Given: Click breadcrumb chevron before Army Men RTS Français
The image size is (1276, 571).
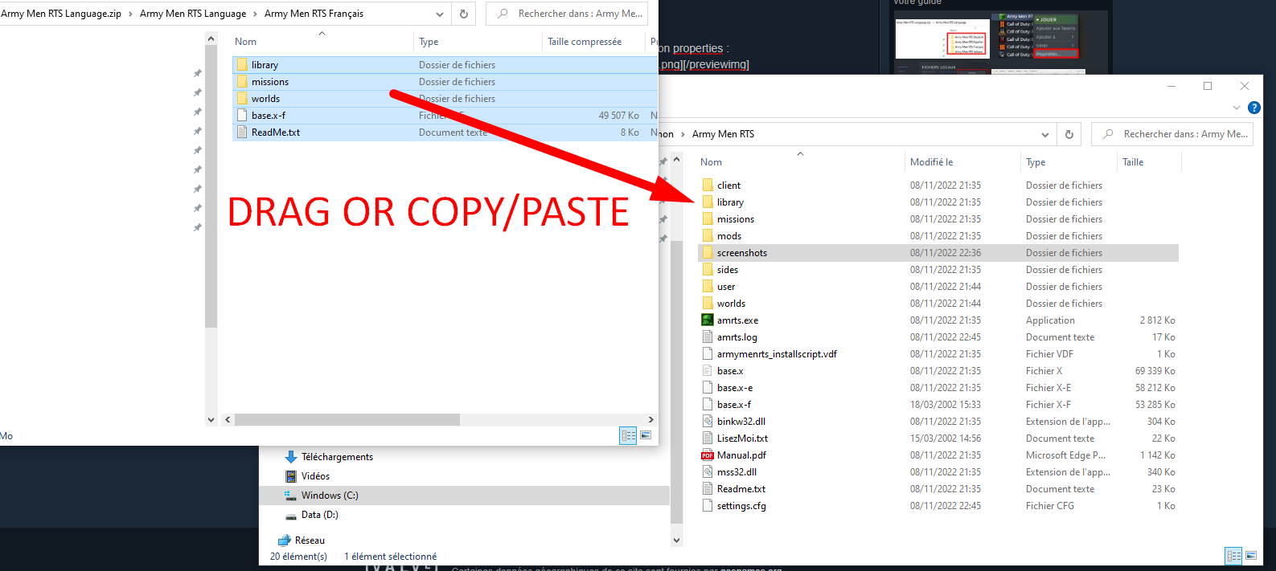Looking at the screenshot, I should (x=256, y=14).
